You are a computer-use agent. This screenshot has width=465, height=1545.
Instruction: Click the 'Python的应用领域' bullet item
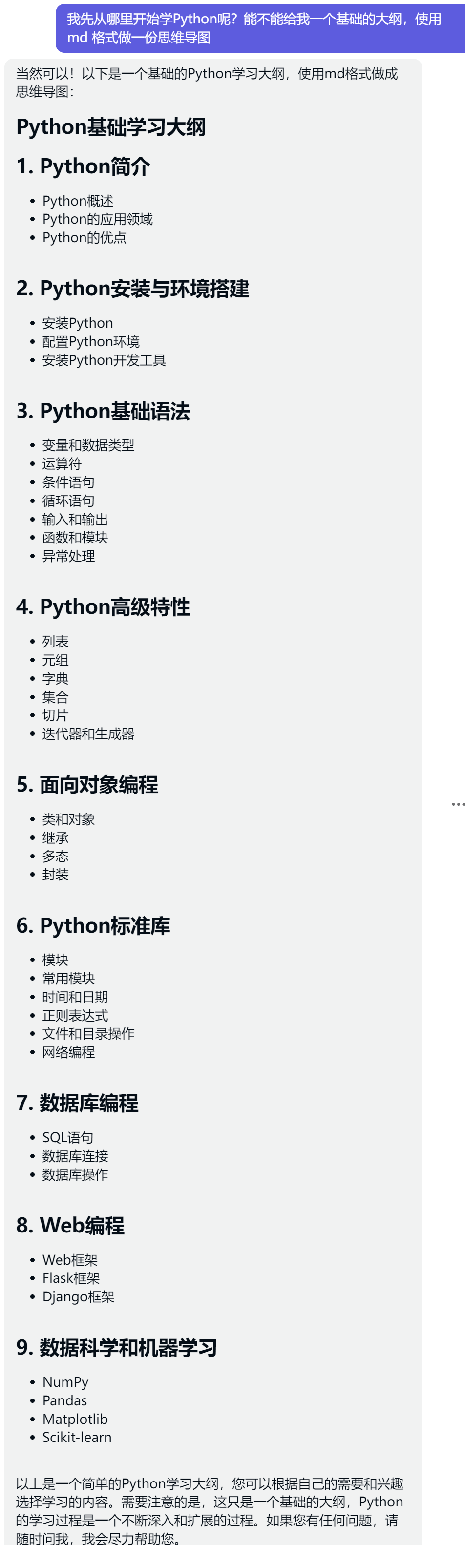[x=97, y=220]
